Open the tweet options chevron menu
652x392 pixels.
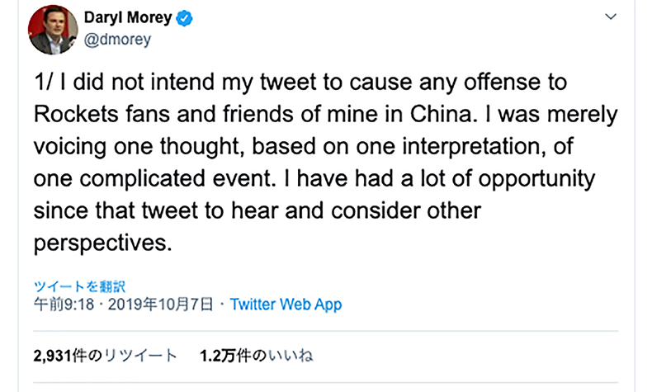(610, 17)
